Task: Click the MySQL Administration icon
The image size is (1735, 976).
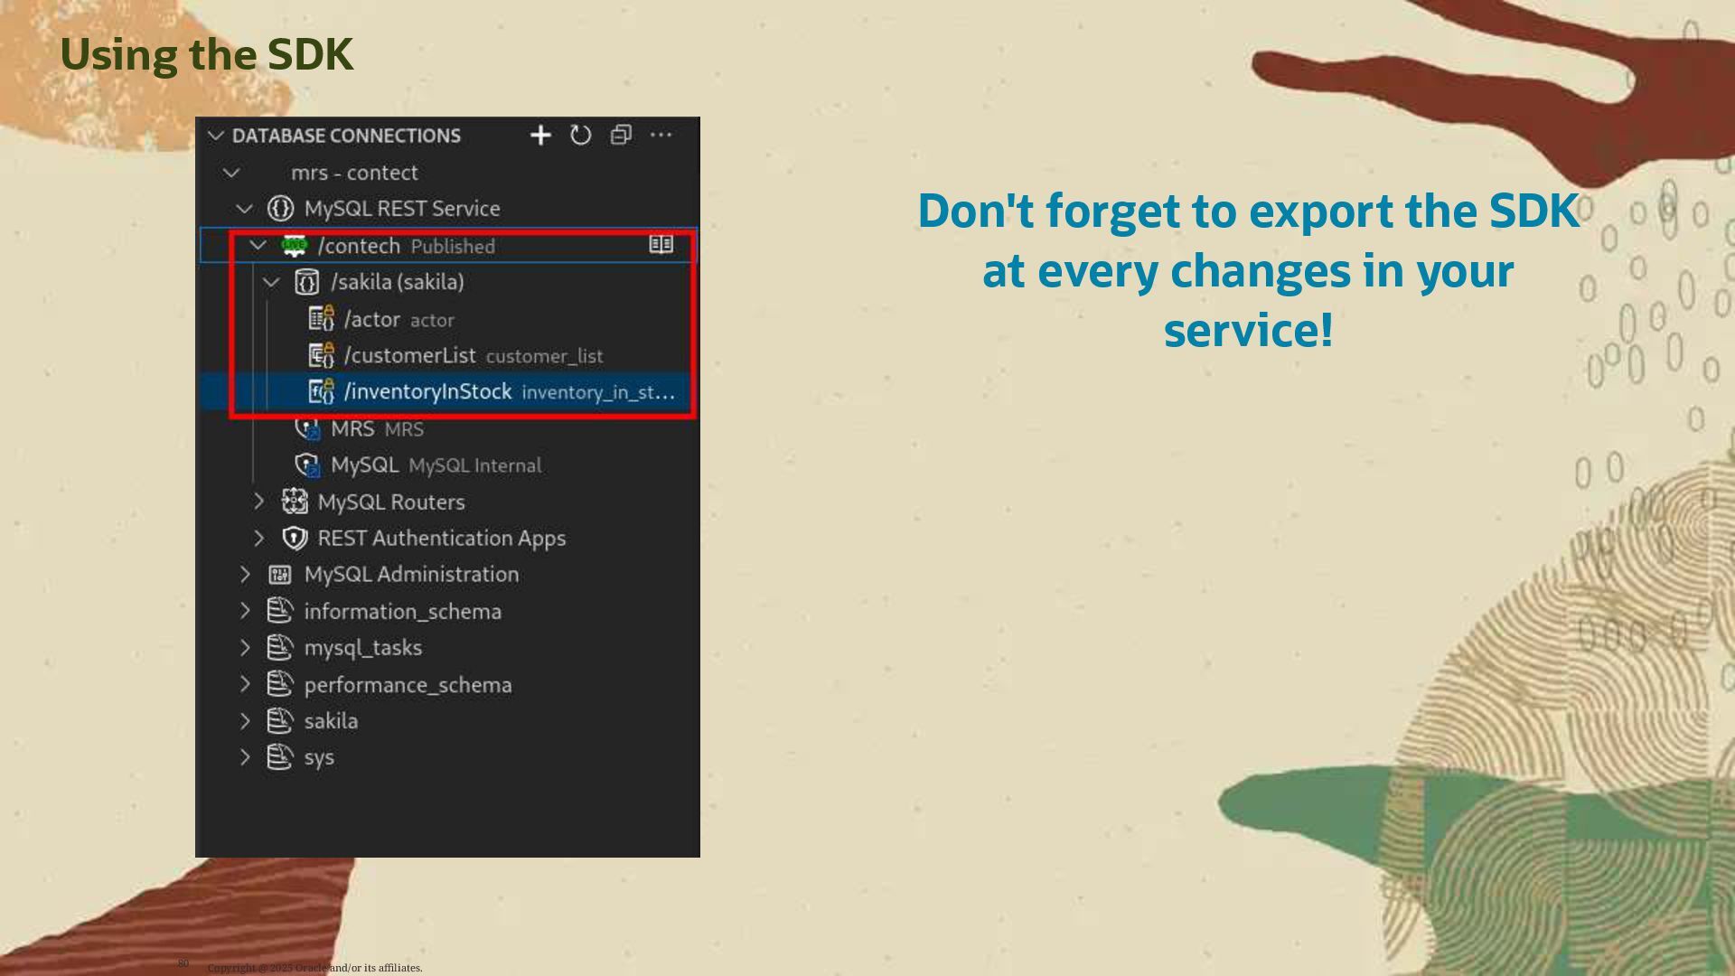Action: point(280,575)
